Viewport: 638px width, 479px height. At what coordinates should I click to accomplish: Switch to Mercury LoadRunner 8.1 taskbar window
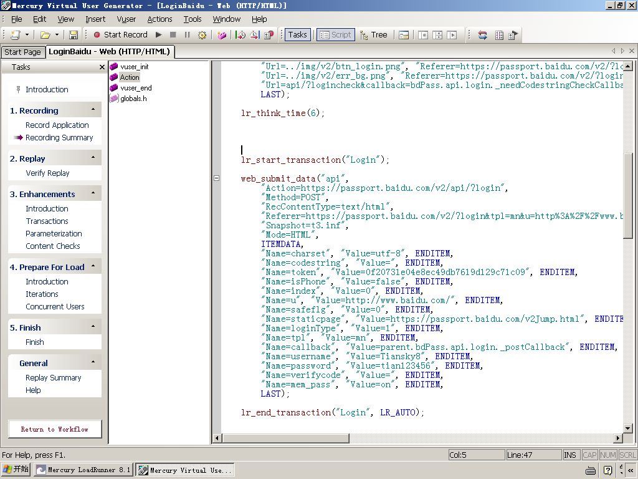[x=83, y=470]
